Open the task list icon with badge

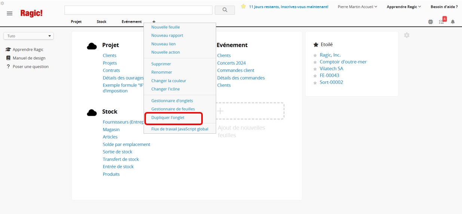click(442, 21)
